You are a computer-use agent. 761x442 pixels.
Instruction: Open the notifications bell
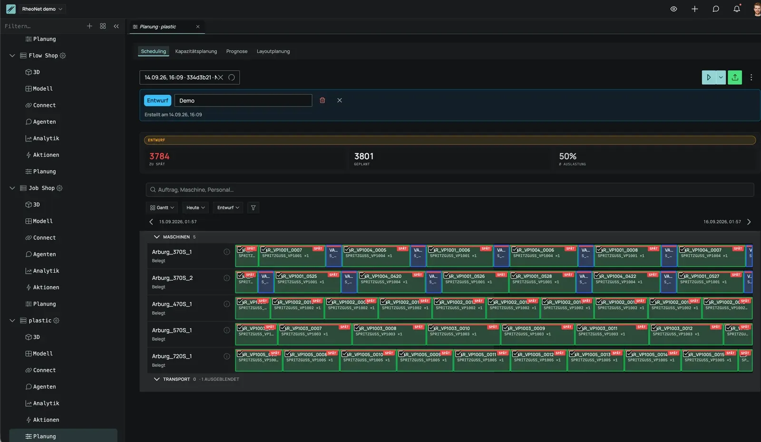point(737,9)
